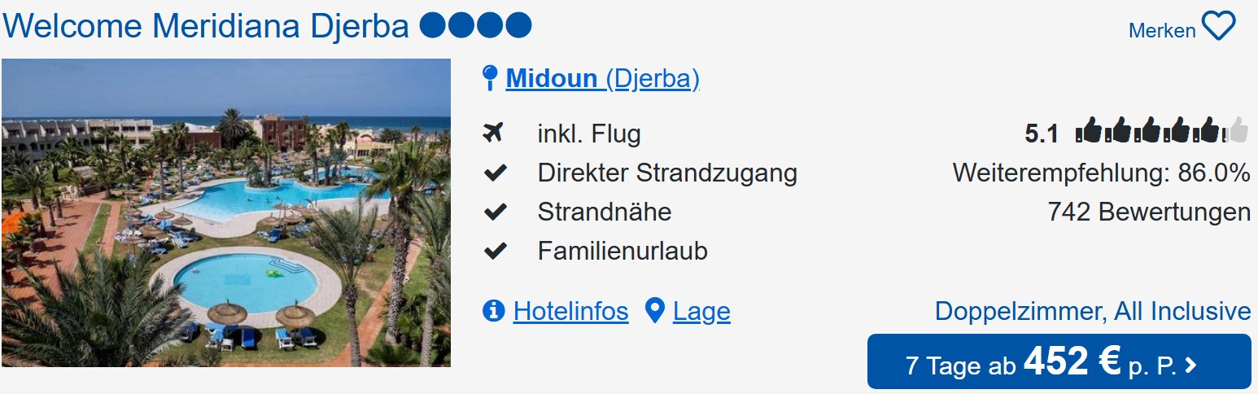Open the Hotelinfos link
This screenshot has width=1258, height=394.
click(x=570, y=312)
